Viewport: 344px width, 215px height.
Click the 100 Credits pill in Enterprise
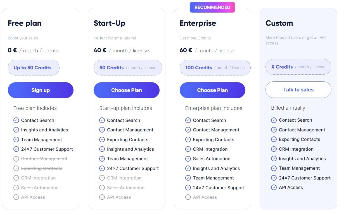215,68
